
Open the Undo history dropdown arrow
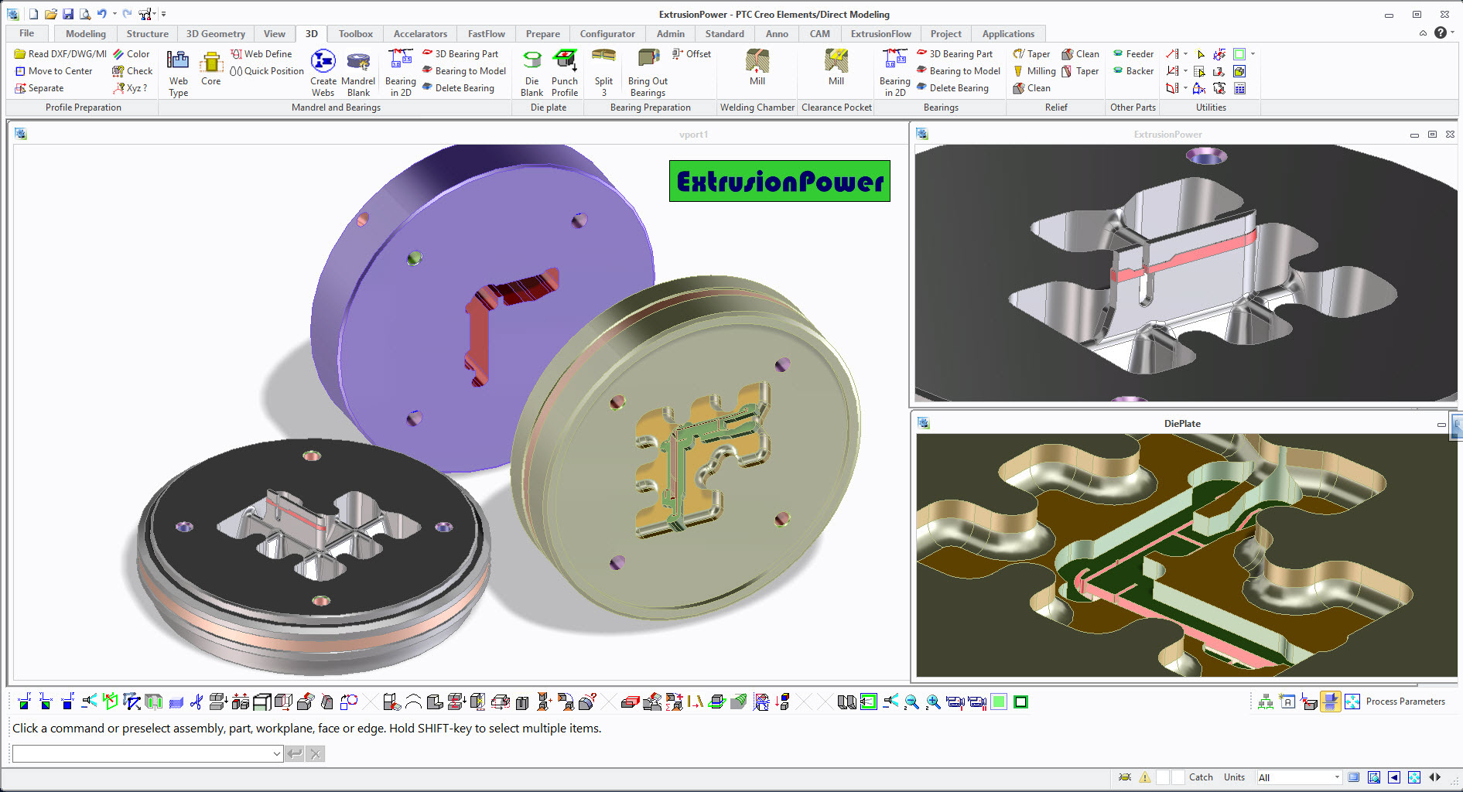(x=115, y=14)
